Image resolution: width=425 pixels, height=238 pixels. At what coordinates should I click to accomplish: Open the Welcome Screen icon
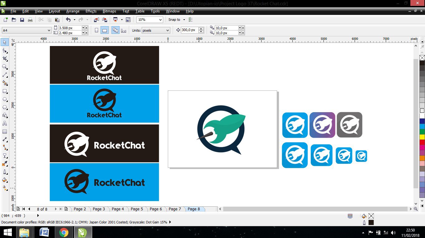(x=128, y=20)
